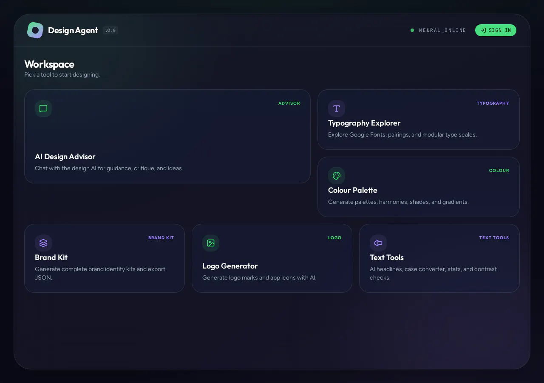Screen dimensions: 544x383
Task: Click 'Chat with the design AI' description
Action: click(109, 168)
